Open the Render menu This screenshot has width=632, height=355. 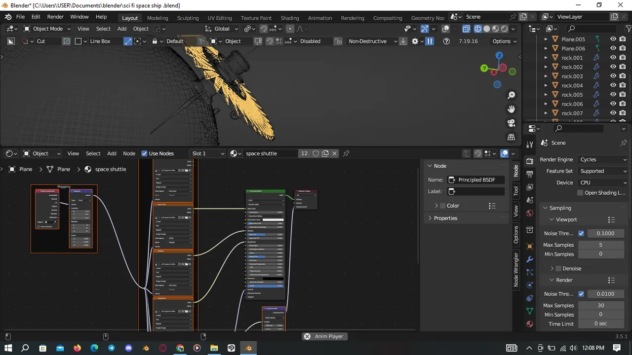tap(55, 17)
